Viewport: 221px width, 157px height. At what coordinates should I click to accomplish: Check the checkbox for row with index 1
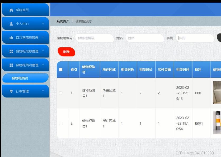click(x=61, y=93)
